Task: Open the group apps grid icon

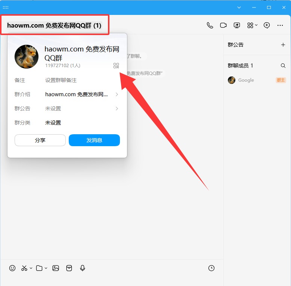Action: pos(250,25)
